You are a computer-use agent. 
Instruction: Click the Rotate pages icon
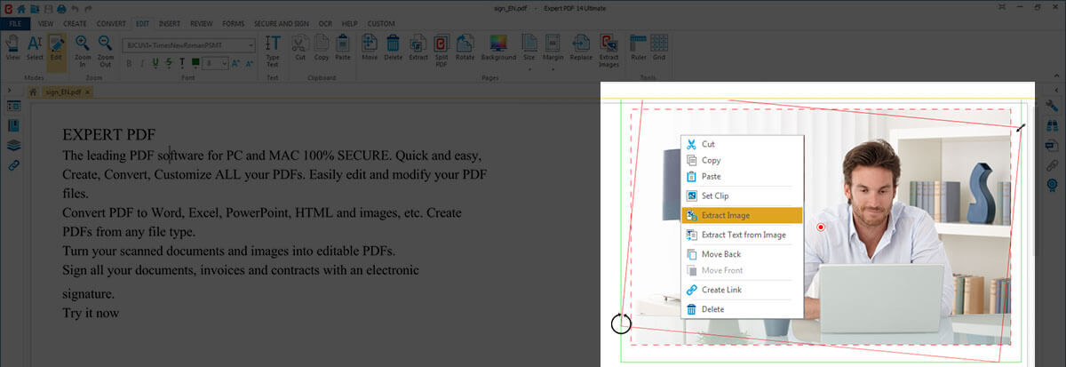[x=465, y=48]
